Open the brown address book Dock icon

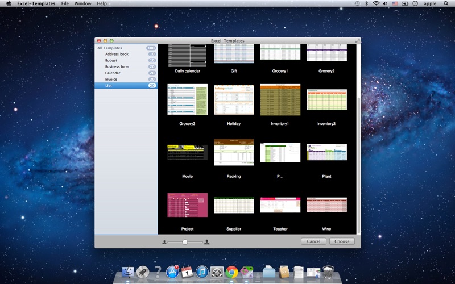284,272
